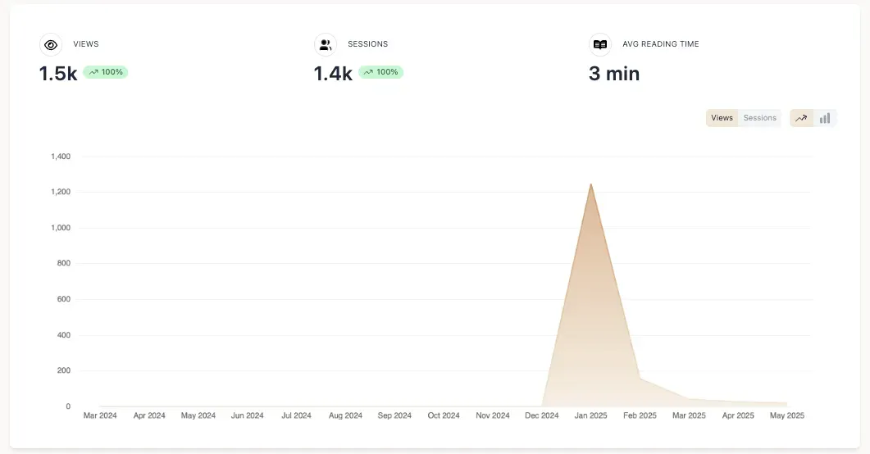Click the Jan 2025 axis label

point(590,415)
